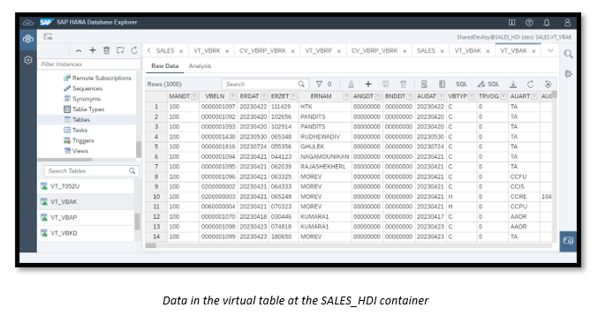Viewport: 613px width, 323px height.
Task: Click the Filter Instances input field
Action: (89, 64)
